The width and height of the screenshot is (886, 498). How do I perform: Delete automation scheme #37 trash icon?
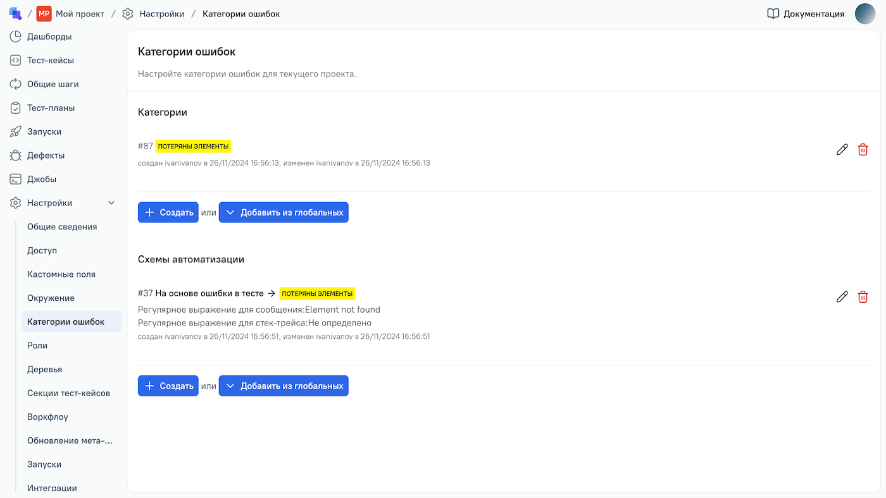[x=863, y=297]
